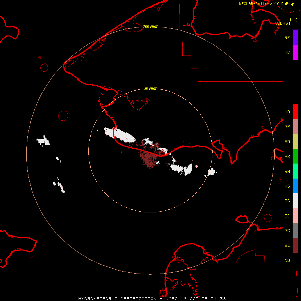The image size is (301, 301).
Task: Select the GC gray legend swatch
Action: pyautogui.click(x=295, y=230)
